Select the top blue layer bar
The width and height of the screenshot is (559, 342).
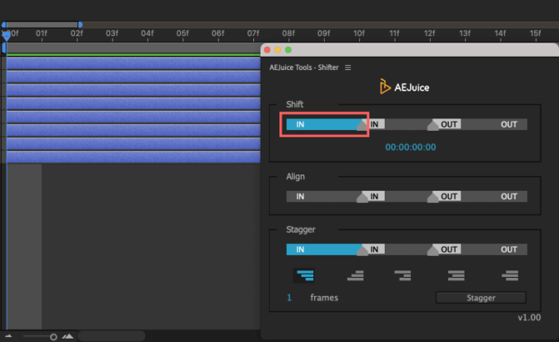[134, 63]
